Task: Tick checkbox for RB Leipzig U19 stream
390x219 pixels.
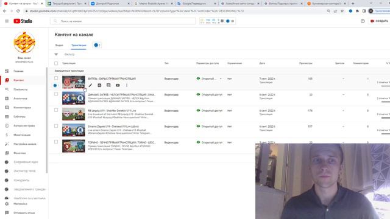Action: coord(56,110)
